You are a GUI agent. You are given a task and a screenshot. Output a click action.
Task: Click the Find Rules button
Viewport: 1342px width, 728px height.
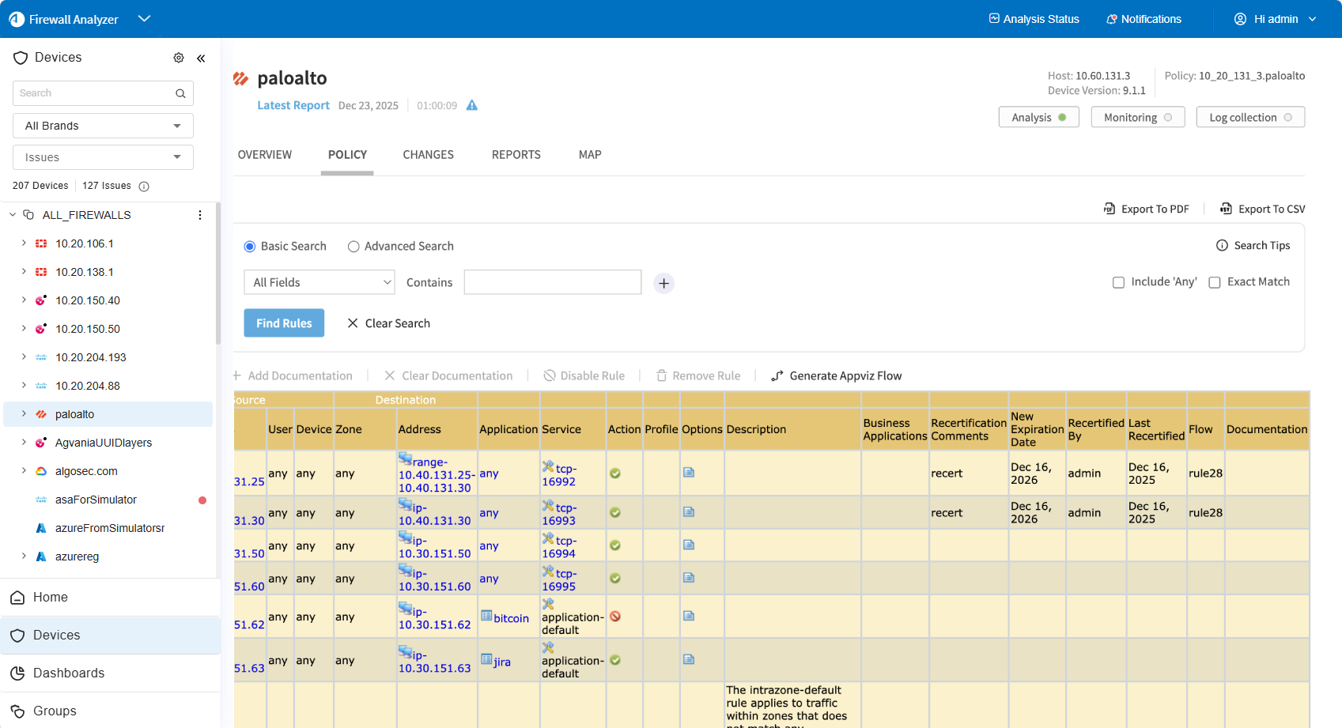point(284,323)
